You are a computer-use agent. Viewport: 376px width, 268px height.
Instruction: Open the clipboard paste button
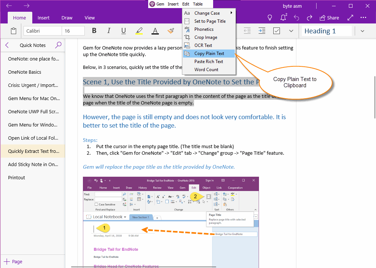(x=14, y=31)
